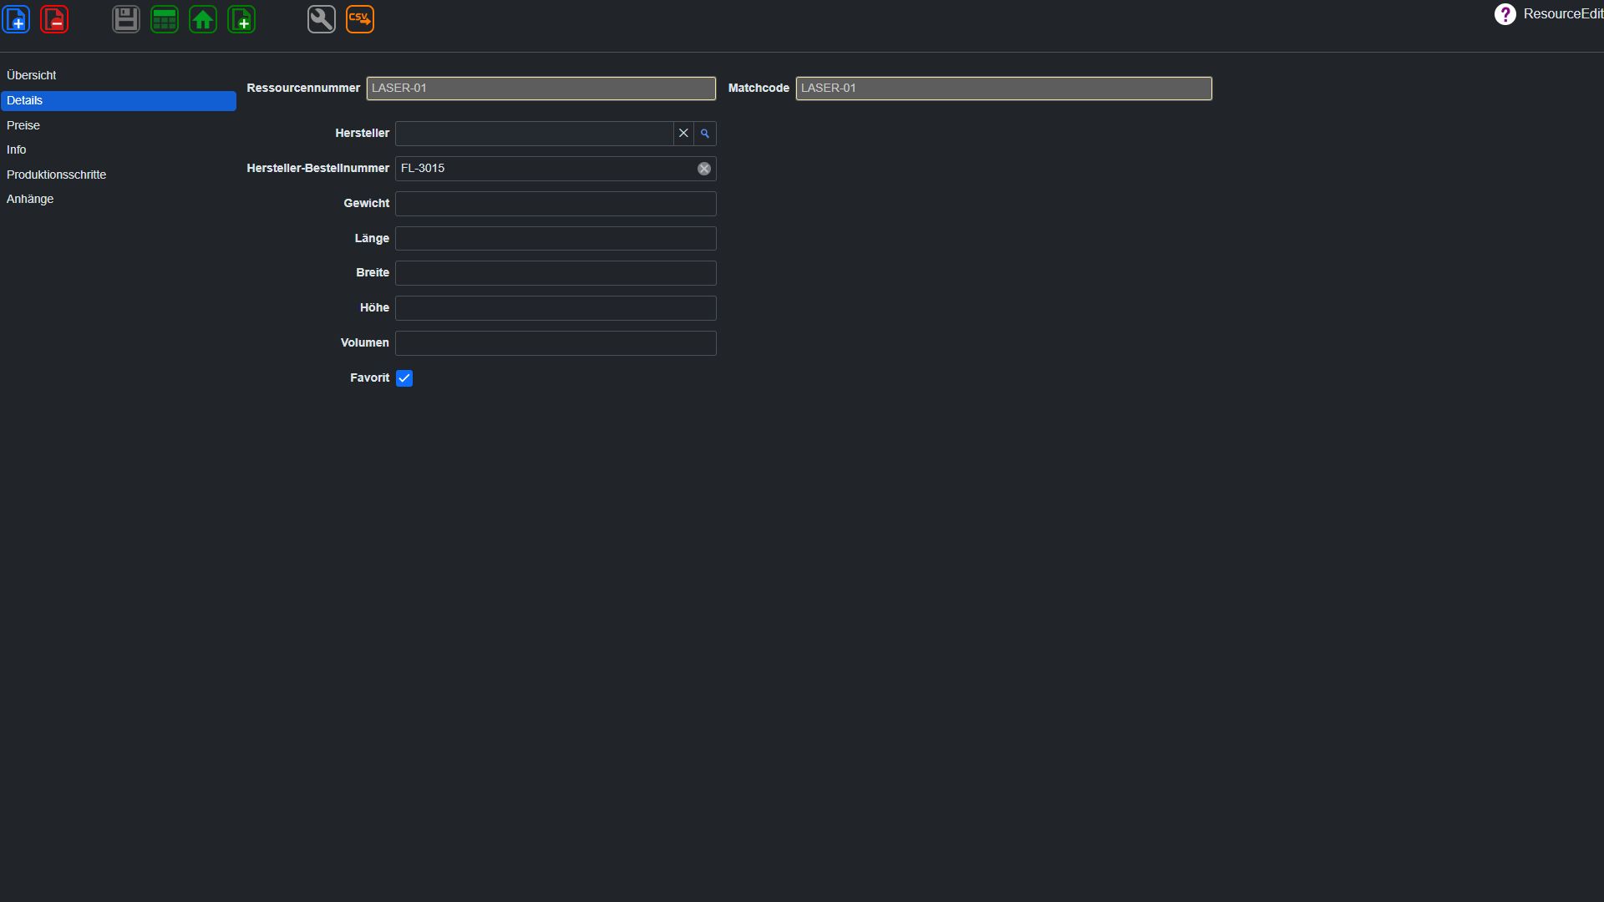Go home via the green house icon
1604x902 pixels.
coord(203,19)
